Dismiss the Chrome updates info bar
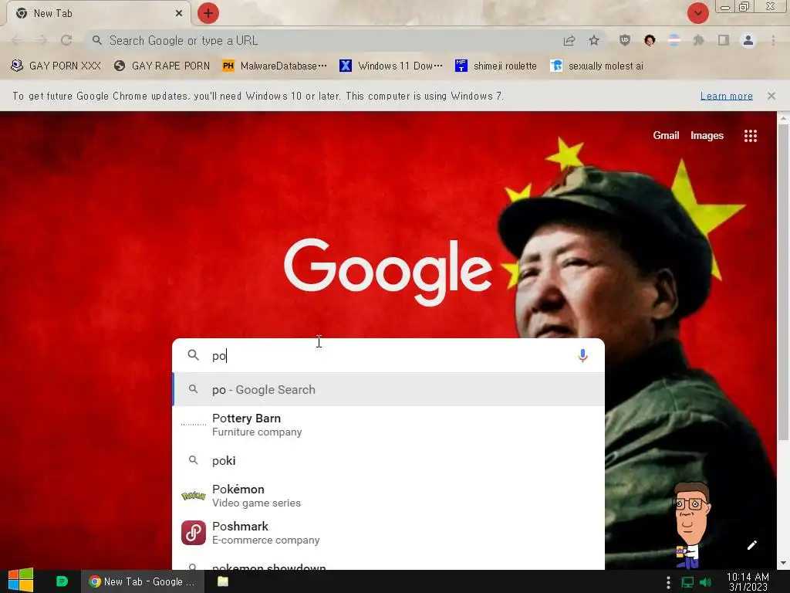The height and width of the screenshot is (593, 790). (771, 96)
